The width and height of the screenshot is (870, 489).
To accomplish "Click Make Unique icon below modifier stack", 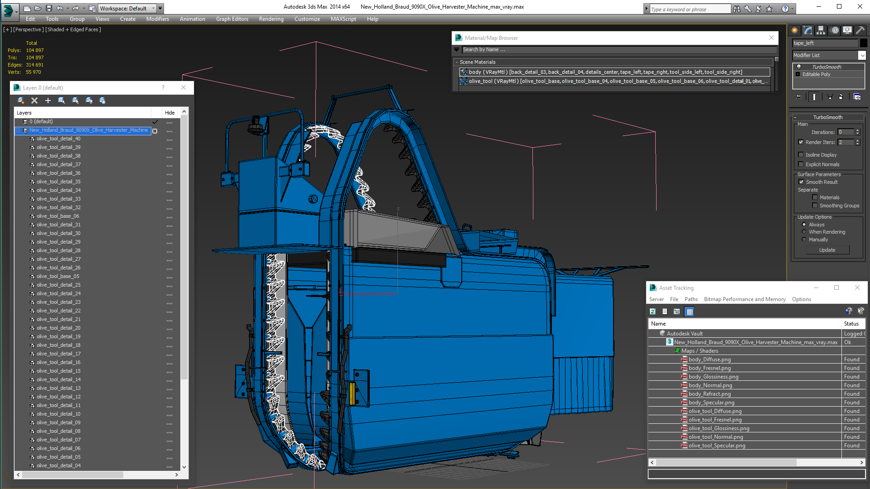I will pyautogui.click(x=830, y=96).
